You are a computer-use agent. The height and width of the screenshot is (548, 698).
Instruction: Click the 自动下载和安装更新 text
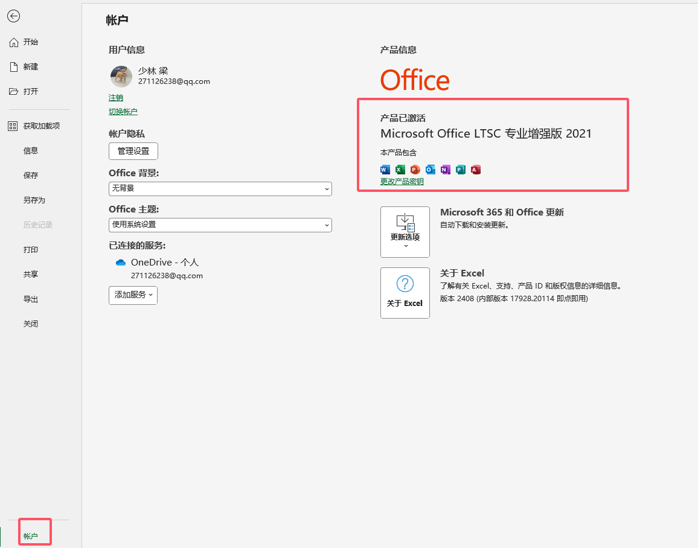[475, 225]
